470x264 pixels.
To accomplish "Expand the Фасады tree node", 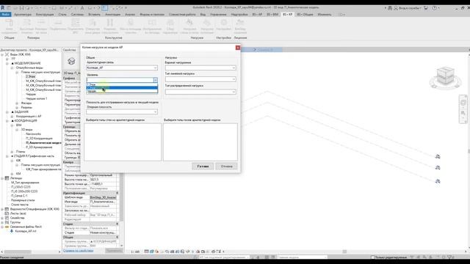I will click(x=17, y=103).
